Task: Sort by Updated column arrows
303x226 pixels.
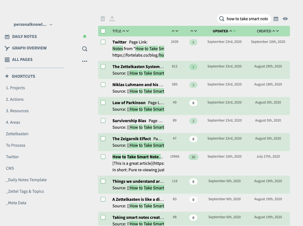Action: coord(233,31)
